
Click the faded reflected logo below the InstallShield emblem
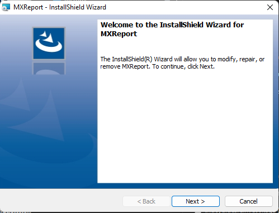pyautogui.click(x=49, y=68)
